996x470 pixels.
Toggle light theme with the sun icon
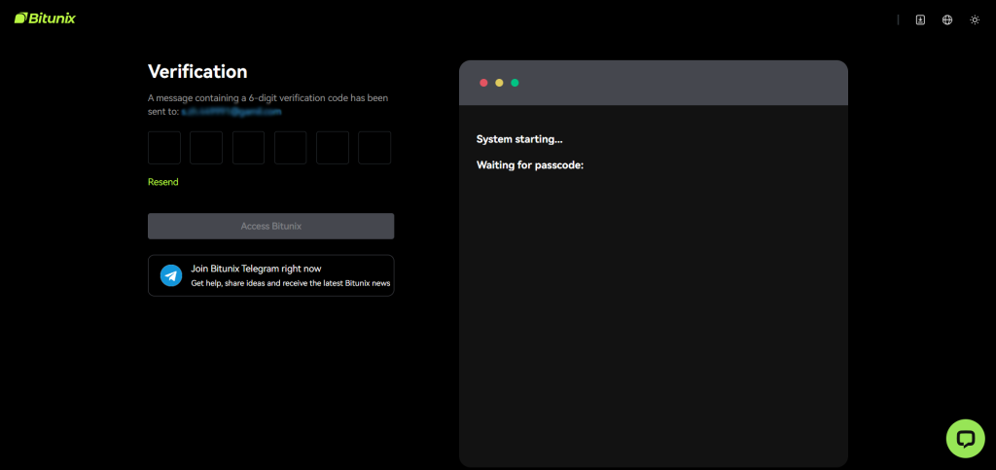click(x=975, y=19)
